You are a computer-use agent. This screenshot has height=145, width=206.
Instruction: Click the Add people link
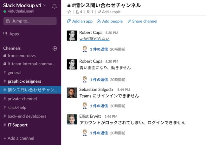(x=110, y=21)
